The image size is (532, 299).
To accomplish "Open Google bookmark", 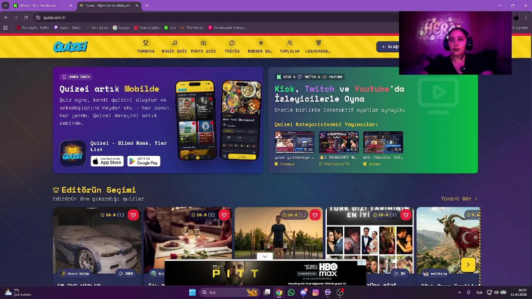I will tap(121, 28).
